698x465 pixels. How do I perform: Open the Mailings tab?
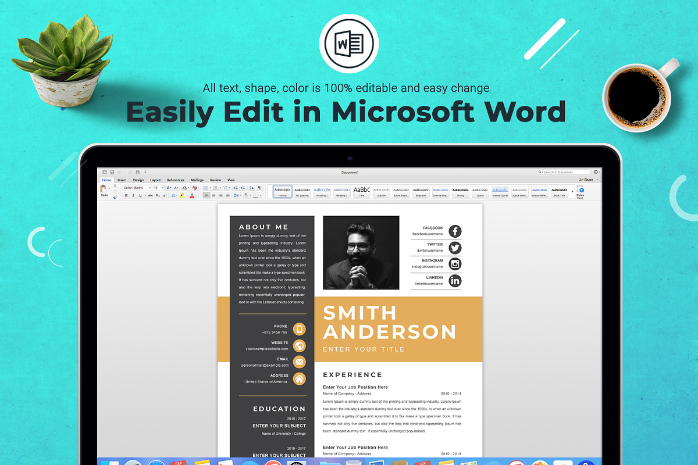tap(197, 180)
